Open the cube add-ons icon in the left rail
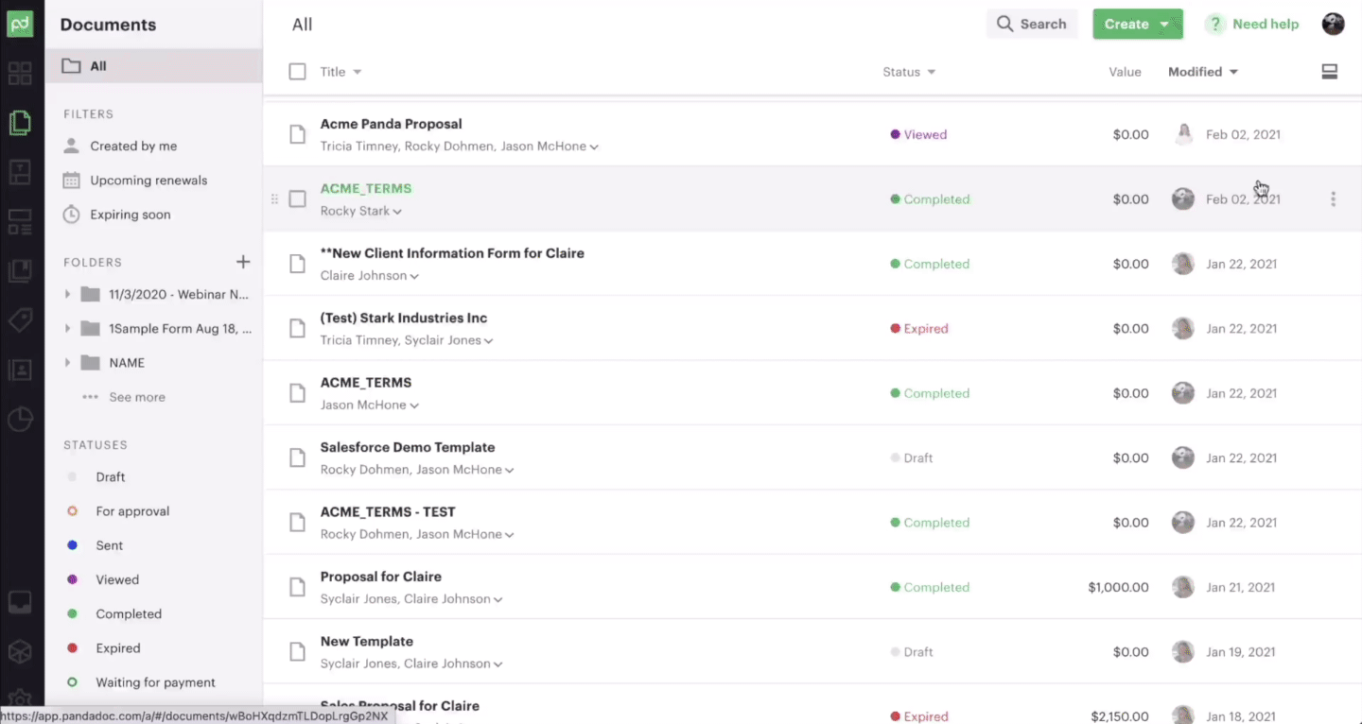The image size is (1362, 724). pos(20,651)
